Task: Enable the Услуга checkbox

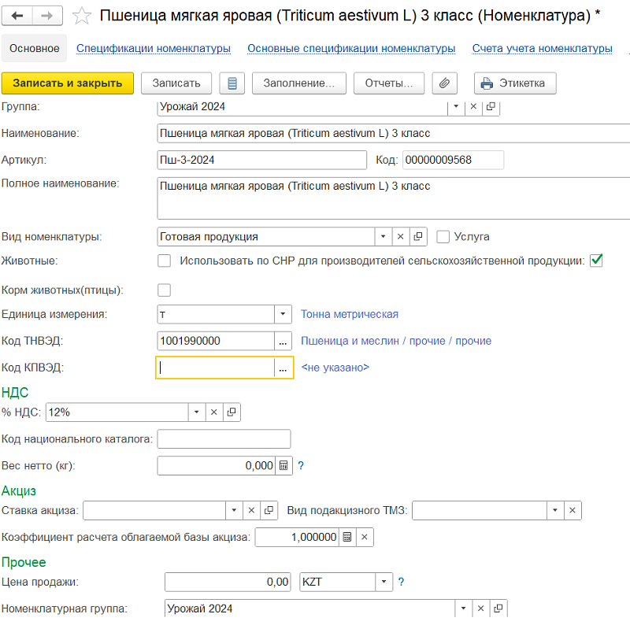Action: (443, 236)
